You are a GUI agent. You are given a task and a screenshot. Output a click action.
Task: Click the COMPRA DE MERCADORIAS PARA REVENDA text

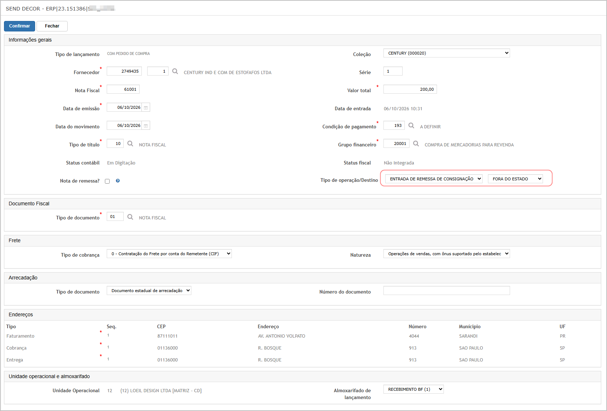tap(469, 145)
